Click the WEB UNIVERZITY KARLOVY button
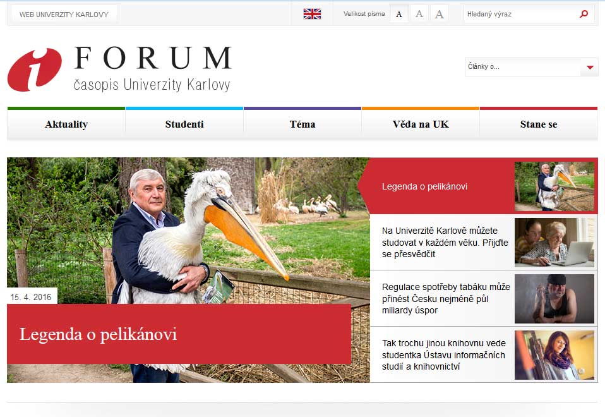605x417 pixels. coord(64,15)
